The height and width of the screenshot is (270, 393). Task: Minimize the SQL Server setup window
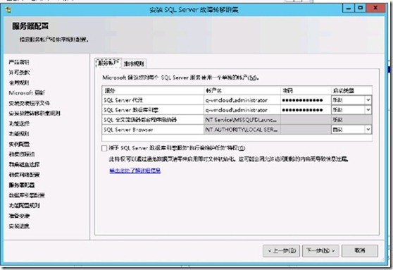(x=348, y=8)
